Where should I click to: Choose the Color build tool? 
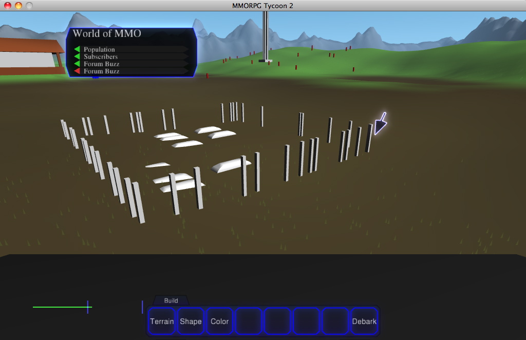tap(220, 321)
